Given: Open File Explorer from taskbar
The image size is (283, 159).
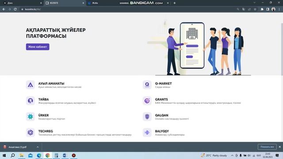Looking at the screenshot, I should tap(22, 155).
